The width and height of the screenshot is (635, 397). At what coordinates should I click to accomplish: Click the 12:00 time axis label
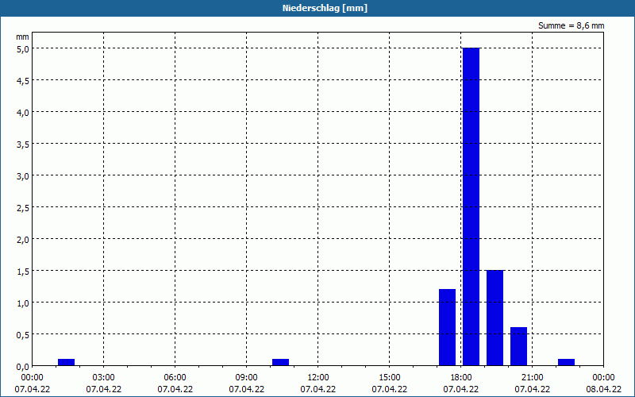pos(318,378)
